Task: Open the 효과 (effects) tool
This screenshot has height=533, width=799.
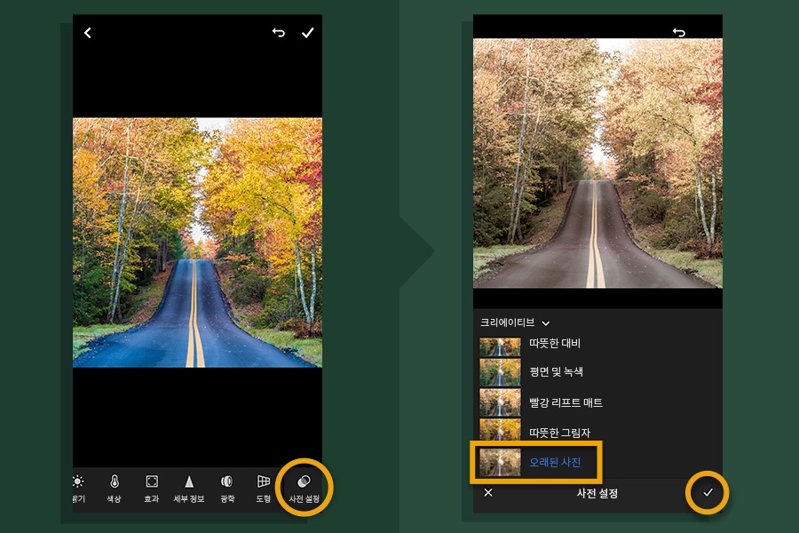Action: [151, 488]
